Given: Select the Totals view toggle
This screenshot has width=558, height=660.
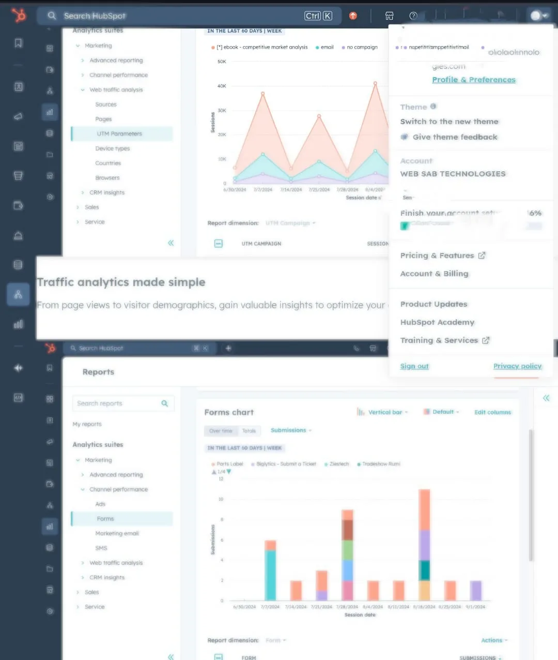Looking at the screenshot, I should tap(249, 431).
